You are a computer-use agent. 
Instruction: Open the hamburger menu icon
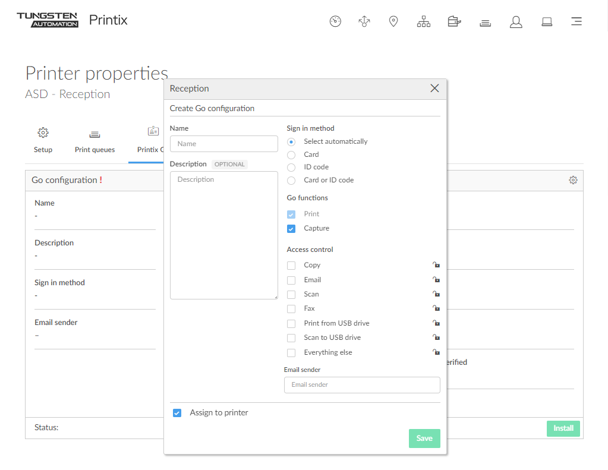[576, 21]
